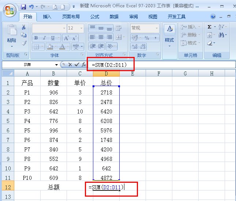Viewport: 236px width, 201px height.
Task: Increase indent
Action: pos(101,46)
